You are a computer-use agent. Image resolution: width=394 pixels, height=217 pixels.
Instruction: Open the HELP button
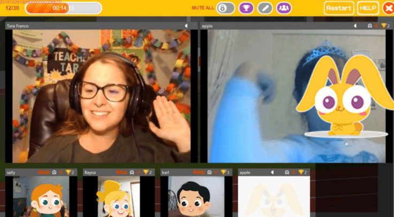(368, 8)
